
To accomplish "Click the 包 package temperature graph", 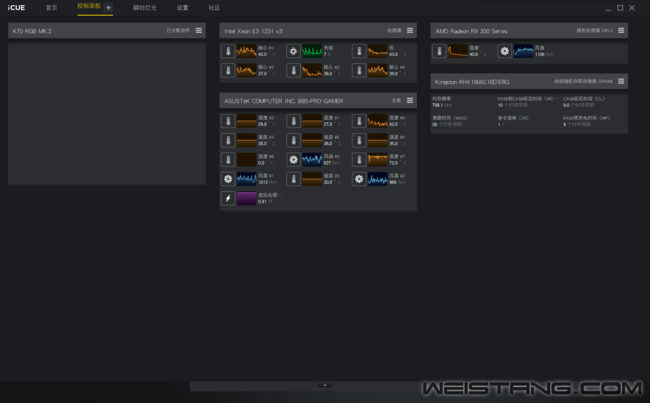I will 378,51.
